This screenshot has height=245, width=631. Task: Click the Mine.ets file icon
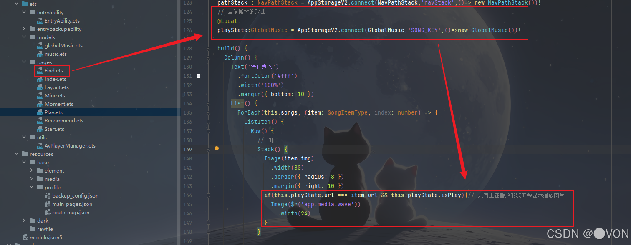tap(40, 95)
